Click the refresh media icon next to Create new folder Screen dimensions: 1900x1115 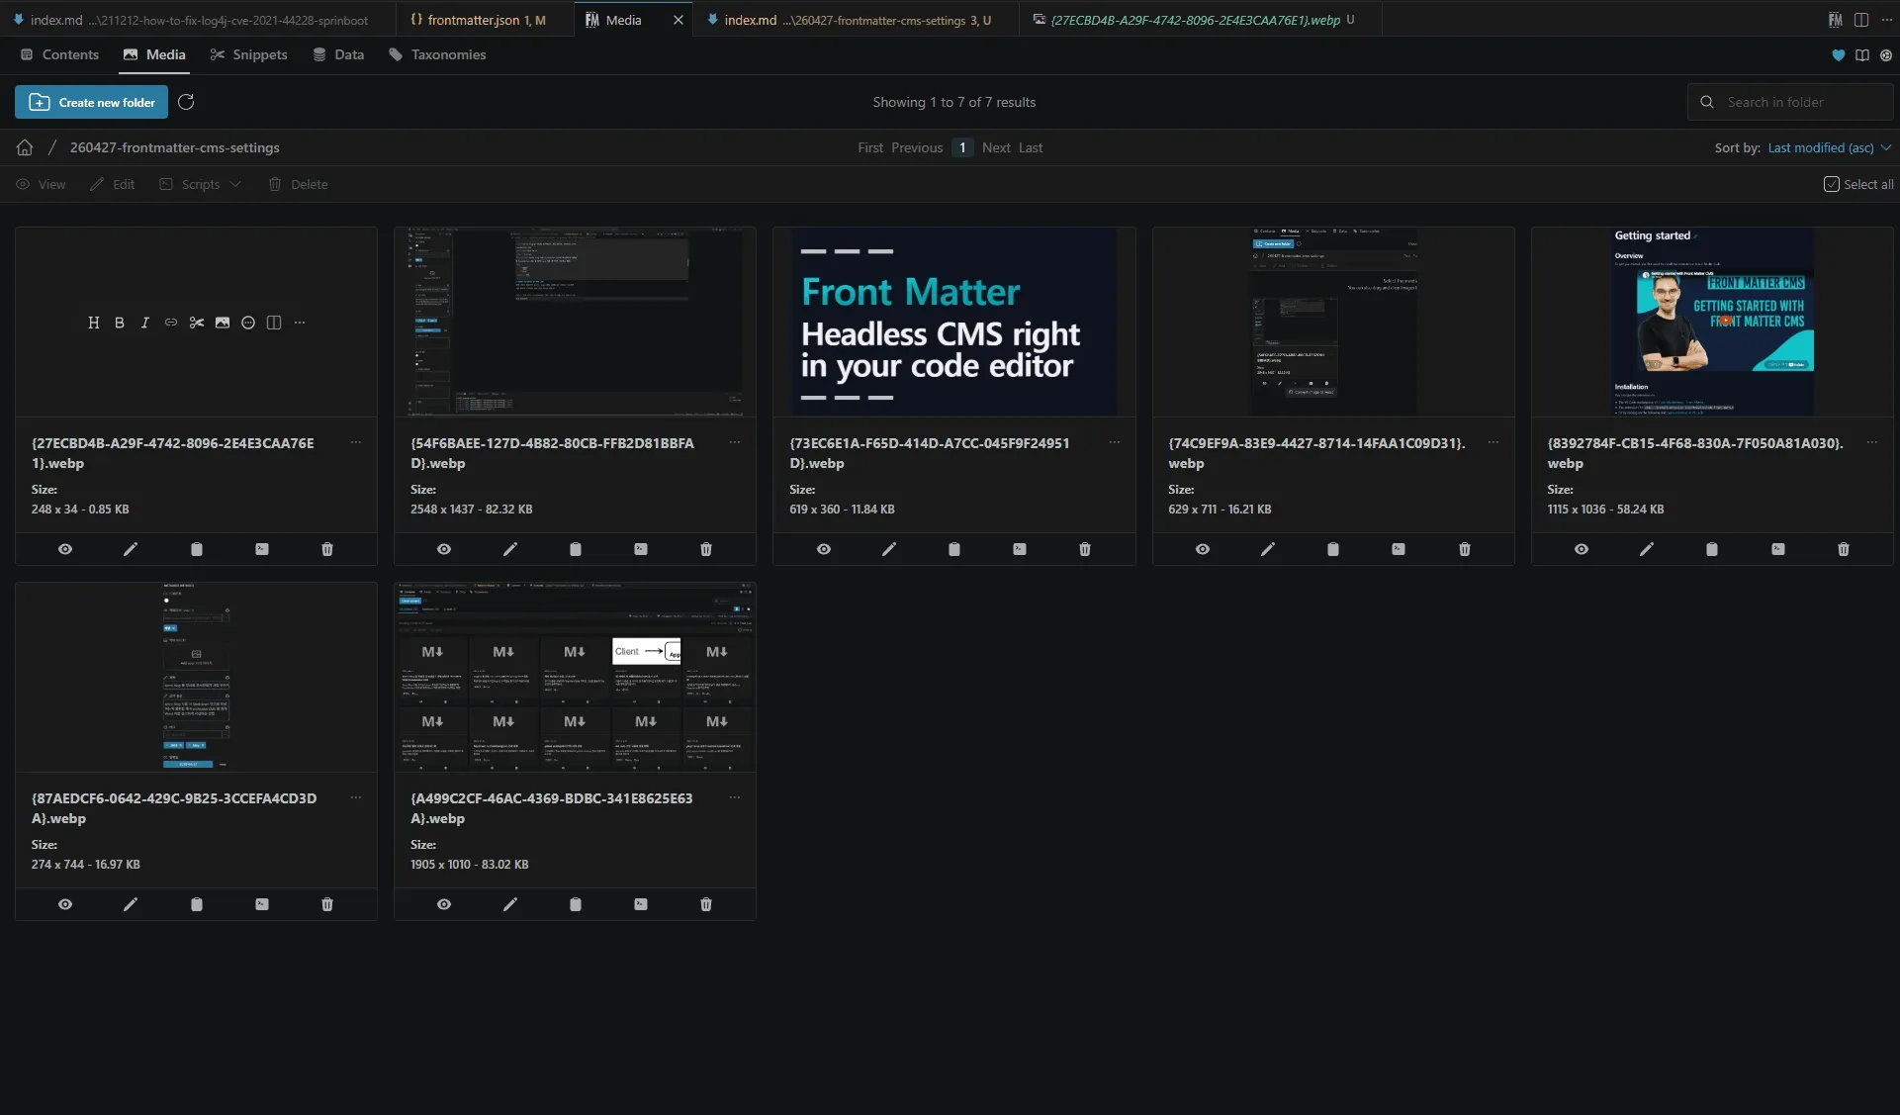click(186, 102)
